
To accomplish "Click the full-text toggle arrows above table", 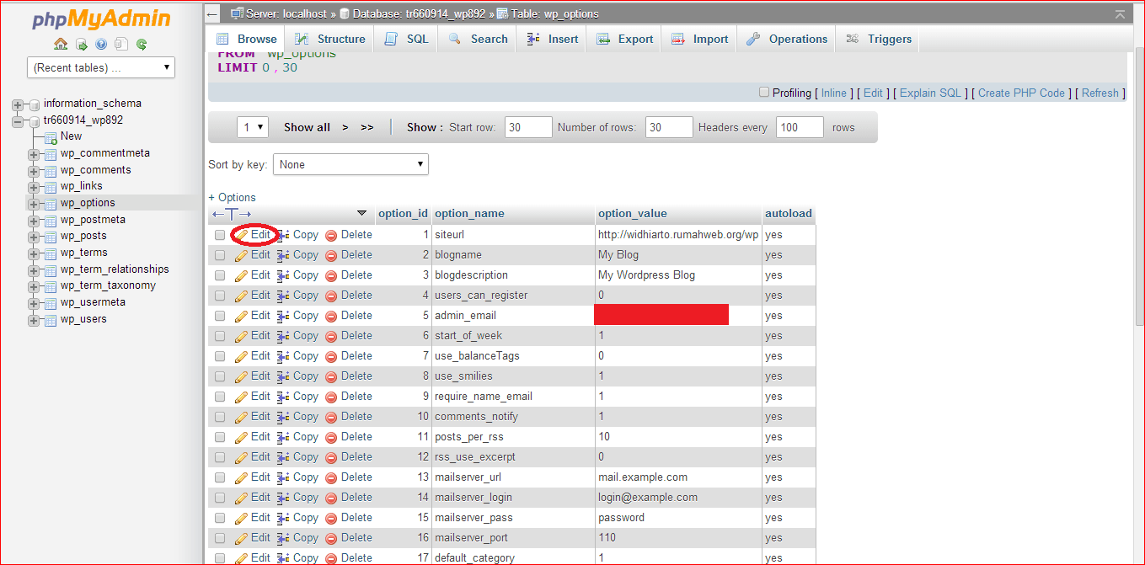I will click(232, 214).
